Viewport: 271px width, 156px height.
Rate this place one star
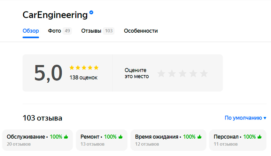point(161,73)
